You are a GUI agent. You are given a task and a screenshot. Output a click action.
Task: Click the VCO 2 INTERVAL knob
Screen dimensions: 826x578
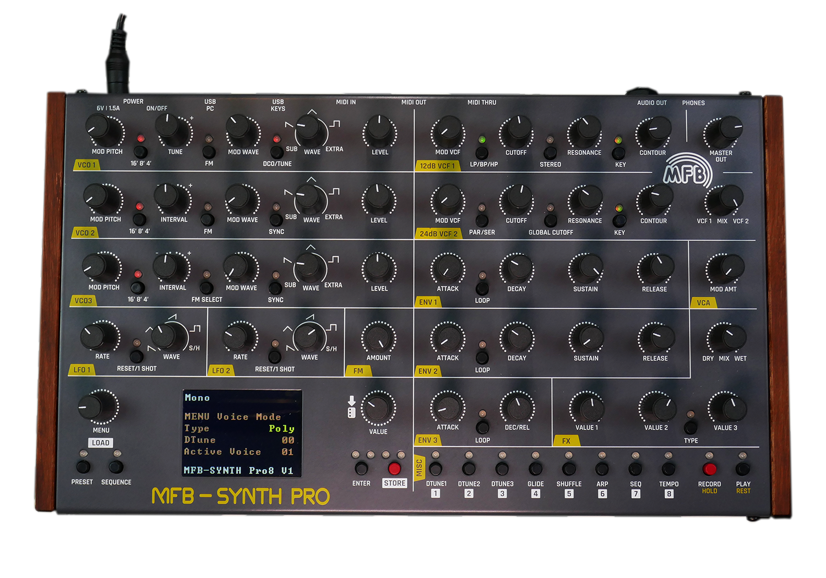click(172, 199)
